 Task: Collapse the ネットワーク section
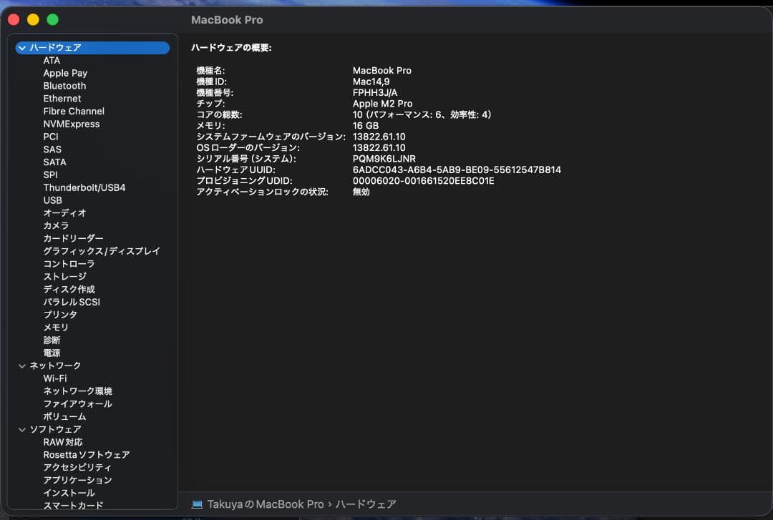(x=22, y=366)
